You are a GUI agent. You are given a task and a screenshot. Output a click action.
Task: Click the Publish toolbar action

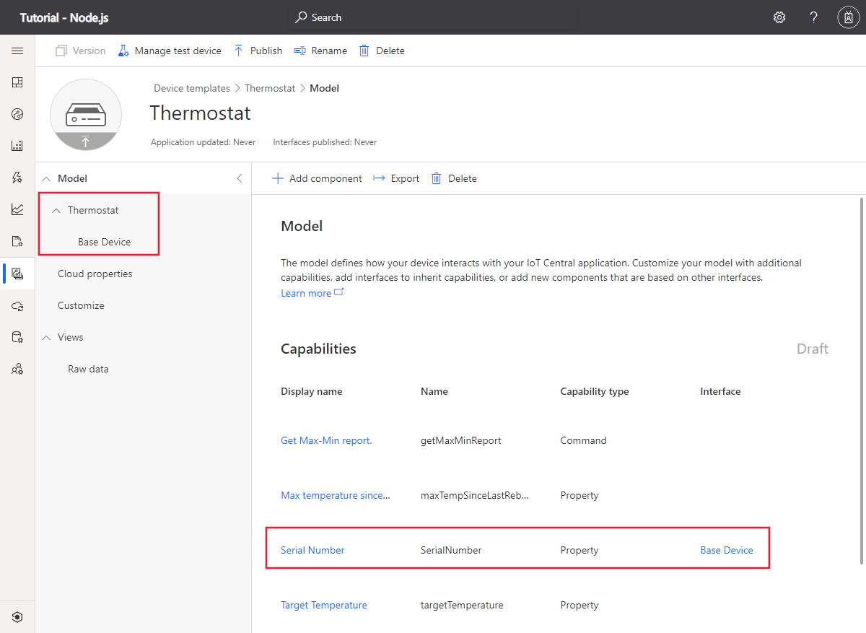pyautogui.click(x=258, y=51)
